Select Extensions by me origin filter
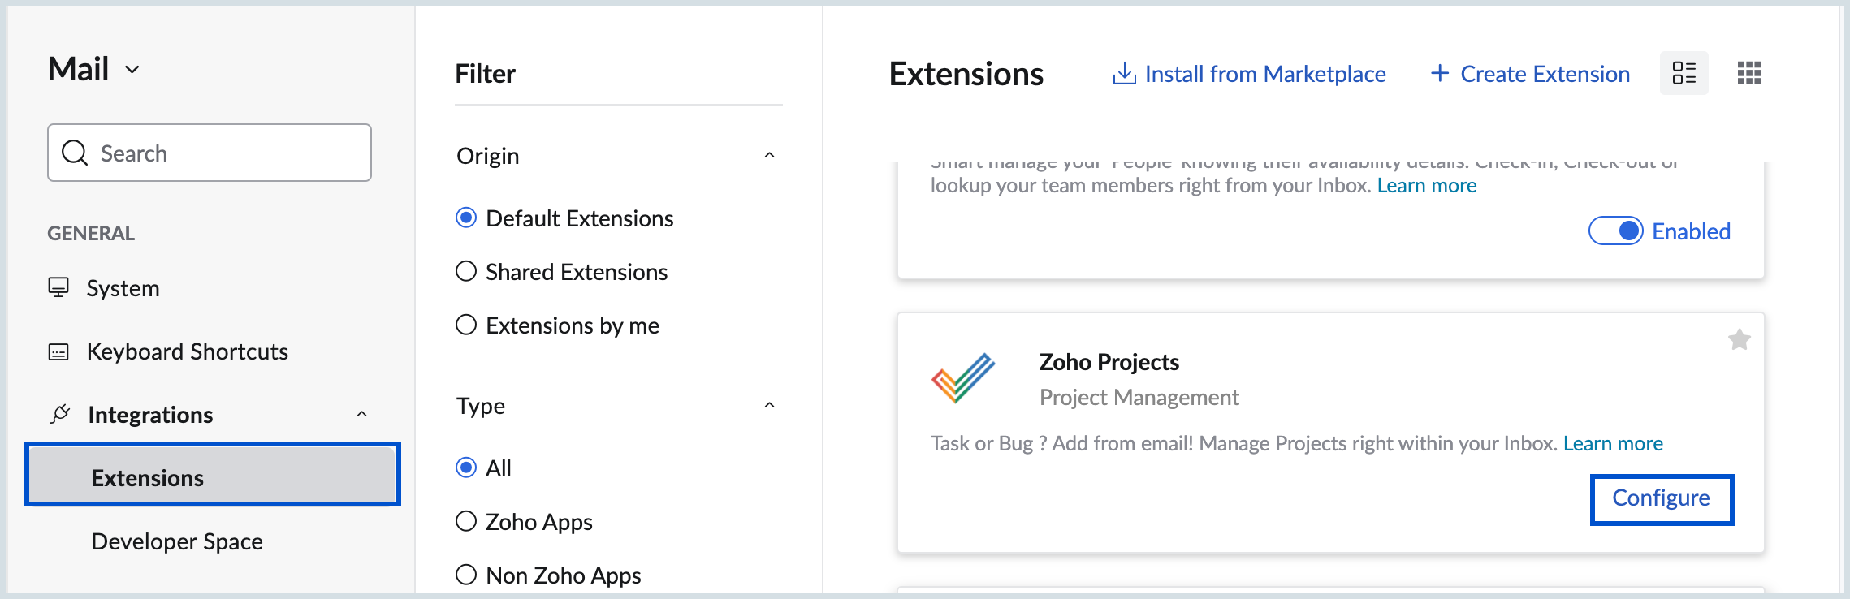The width and height of the screenshot is (1850, 599). coord(466,325)
